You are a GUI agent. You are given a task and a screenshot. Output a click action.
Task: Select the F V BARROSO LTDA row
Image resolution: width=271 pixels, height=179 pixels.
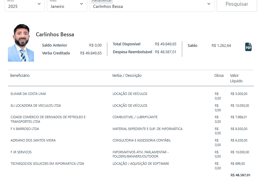pyautogui.click(x=25, y=129)
